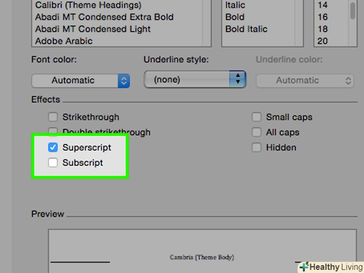Enable the Small caps option

(x=256, y=117)
